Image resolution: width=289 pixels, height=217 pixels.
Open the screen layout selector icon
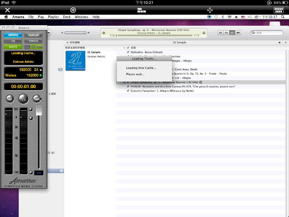coord(142,10)
